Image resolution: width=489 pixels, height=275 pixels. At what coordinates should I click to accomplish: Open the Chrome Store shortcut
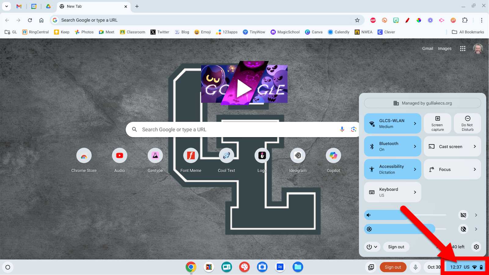tap(84, 160)
